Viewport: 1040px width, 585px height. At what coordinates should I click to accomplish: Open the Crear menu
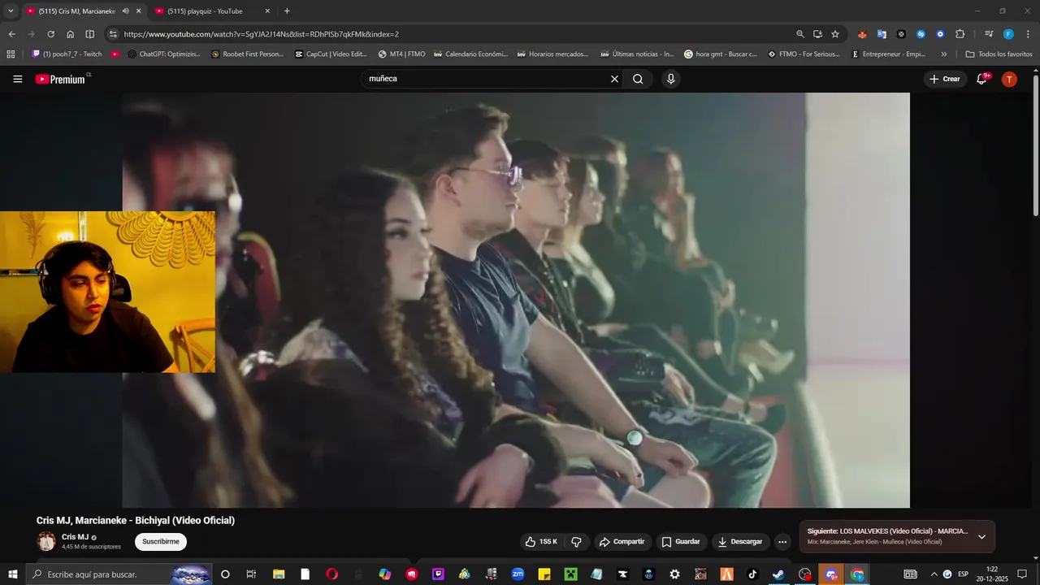click(945, 79)
